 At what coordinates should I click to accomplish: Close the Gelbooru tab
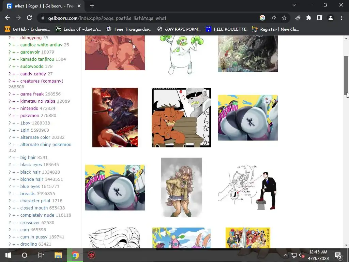click(x=79, y=6)
